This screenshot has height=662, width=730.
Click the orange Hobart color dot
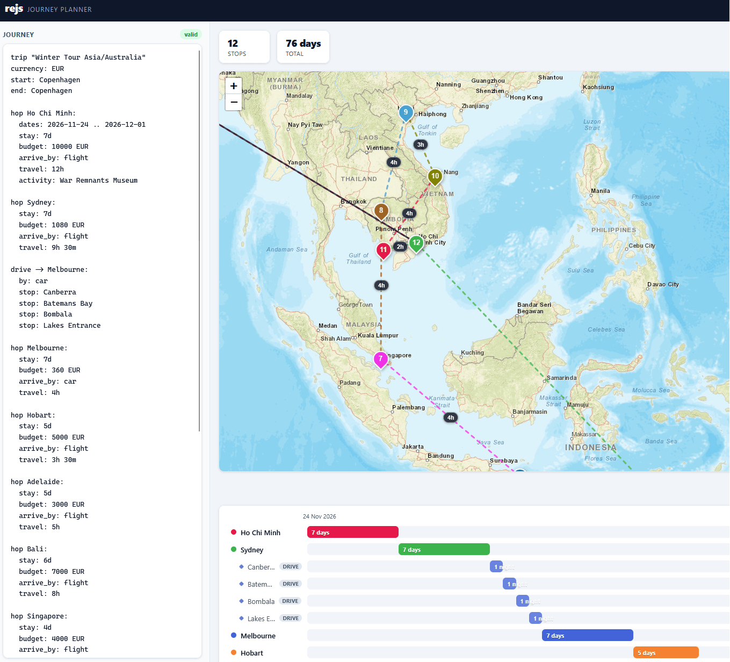(234, 652)
